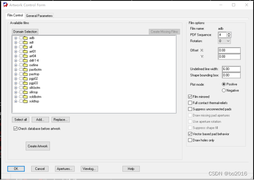
Task: Select Positive plot mode
Action: click(x=224, y=84)
